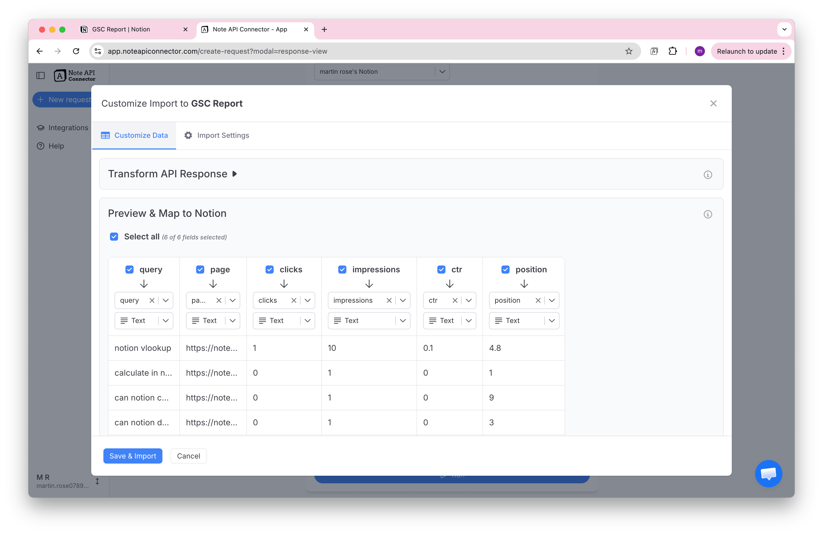This screenshot has height=535, width=823.
Task: Switch to the GSC Report Notion browser tab
Action: pyautogui.click(x=121, y=29)
